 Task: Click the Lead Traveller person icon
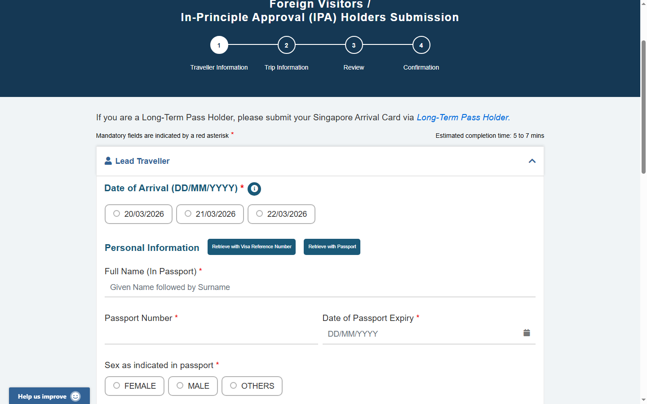(x=108, y=161)
